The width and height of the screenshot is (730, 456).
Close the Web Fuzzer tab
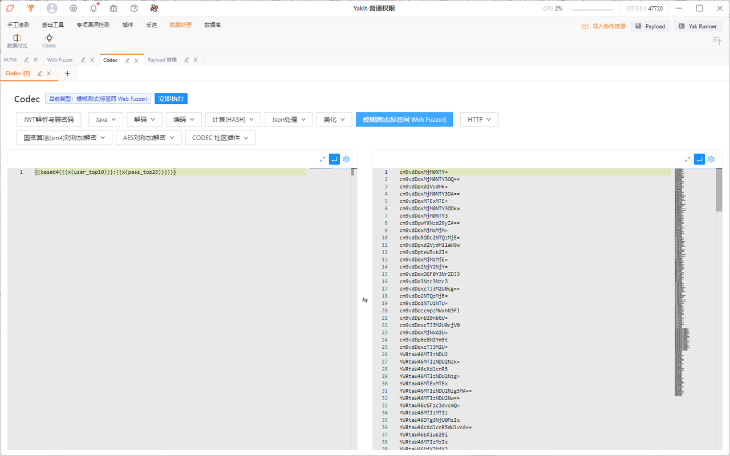tap(92, 60)
